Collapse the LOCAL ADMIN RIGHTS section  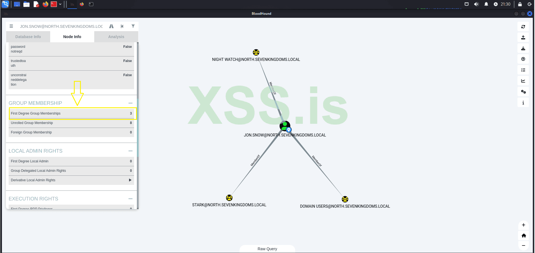[x=130, y=151]
